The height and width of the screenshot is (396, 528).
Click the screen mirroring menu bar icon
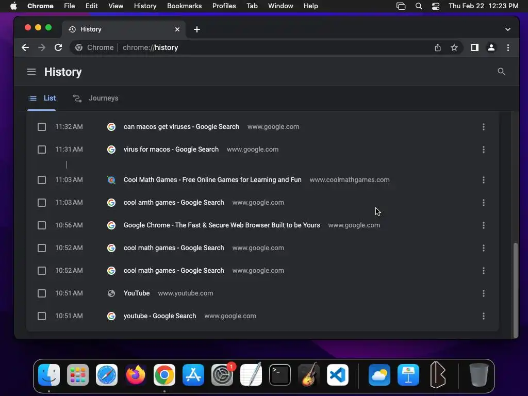401,6
